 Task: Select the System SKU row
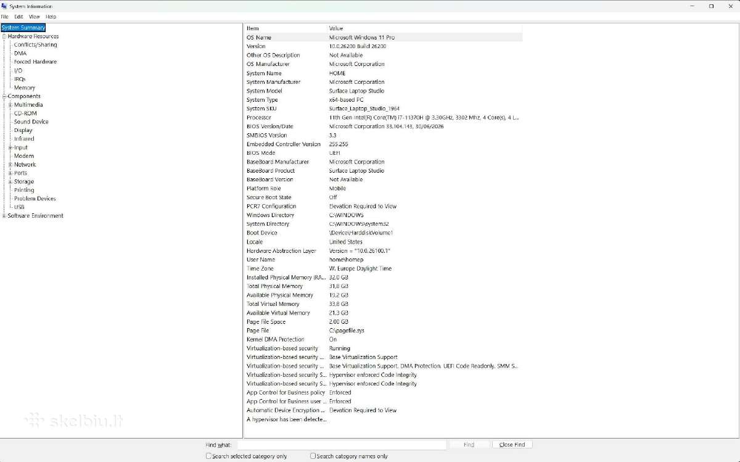[x=384, y=109]
